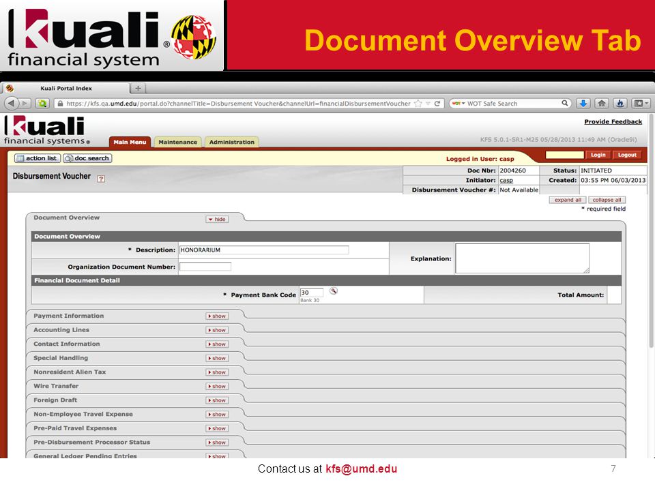Screen dimensions: 655x491
Task: Click the Description input field
Action: pos(264,250)
